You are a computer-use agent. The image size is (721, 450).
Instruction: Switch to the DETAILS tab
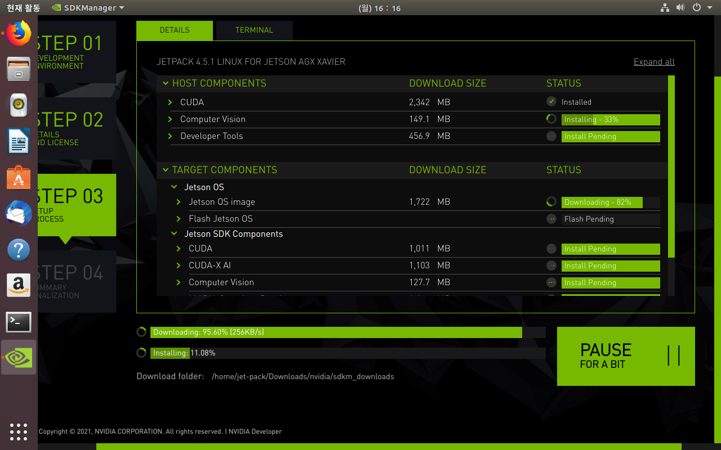[175, 30]
